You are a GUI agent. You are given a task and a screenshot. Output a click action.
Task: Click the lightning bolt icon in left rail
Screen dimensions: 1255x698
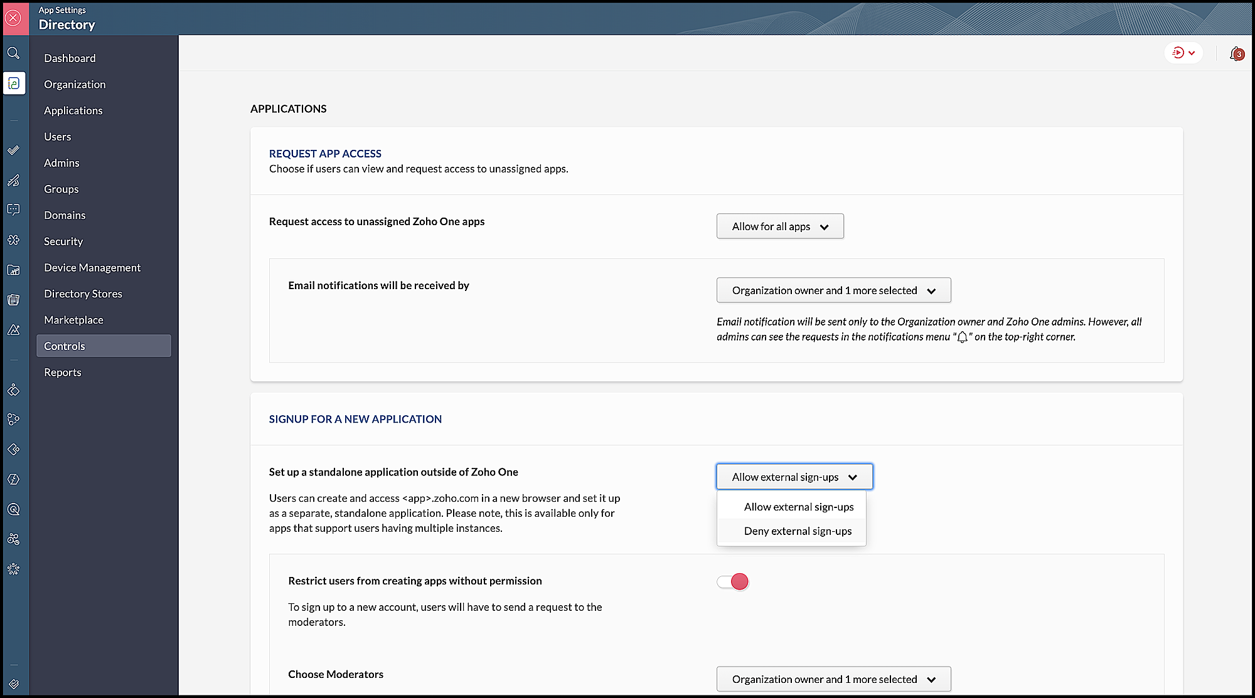click(x=13, y=480)
